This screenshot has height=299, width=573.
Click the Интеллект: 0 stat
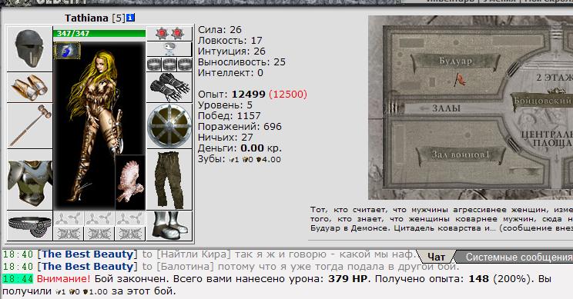coord(230,73)
